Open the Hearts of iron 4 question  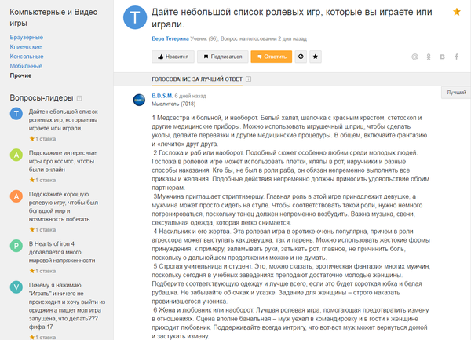pos(62,252)
